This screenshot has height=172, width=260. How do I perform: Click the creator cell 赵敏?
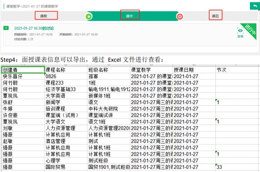23,141
